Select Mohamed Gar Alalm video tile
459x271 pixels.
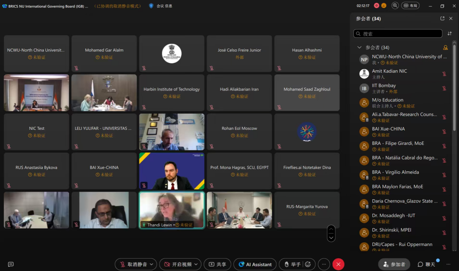tap(104, 54)
